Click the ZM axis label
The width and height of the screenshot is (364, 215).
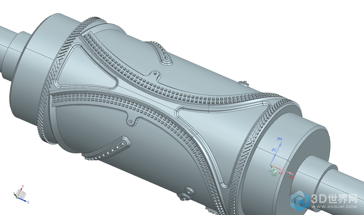tap(279, 139)
